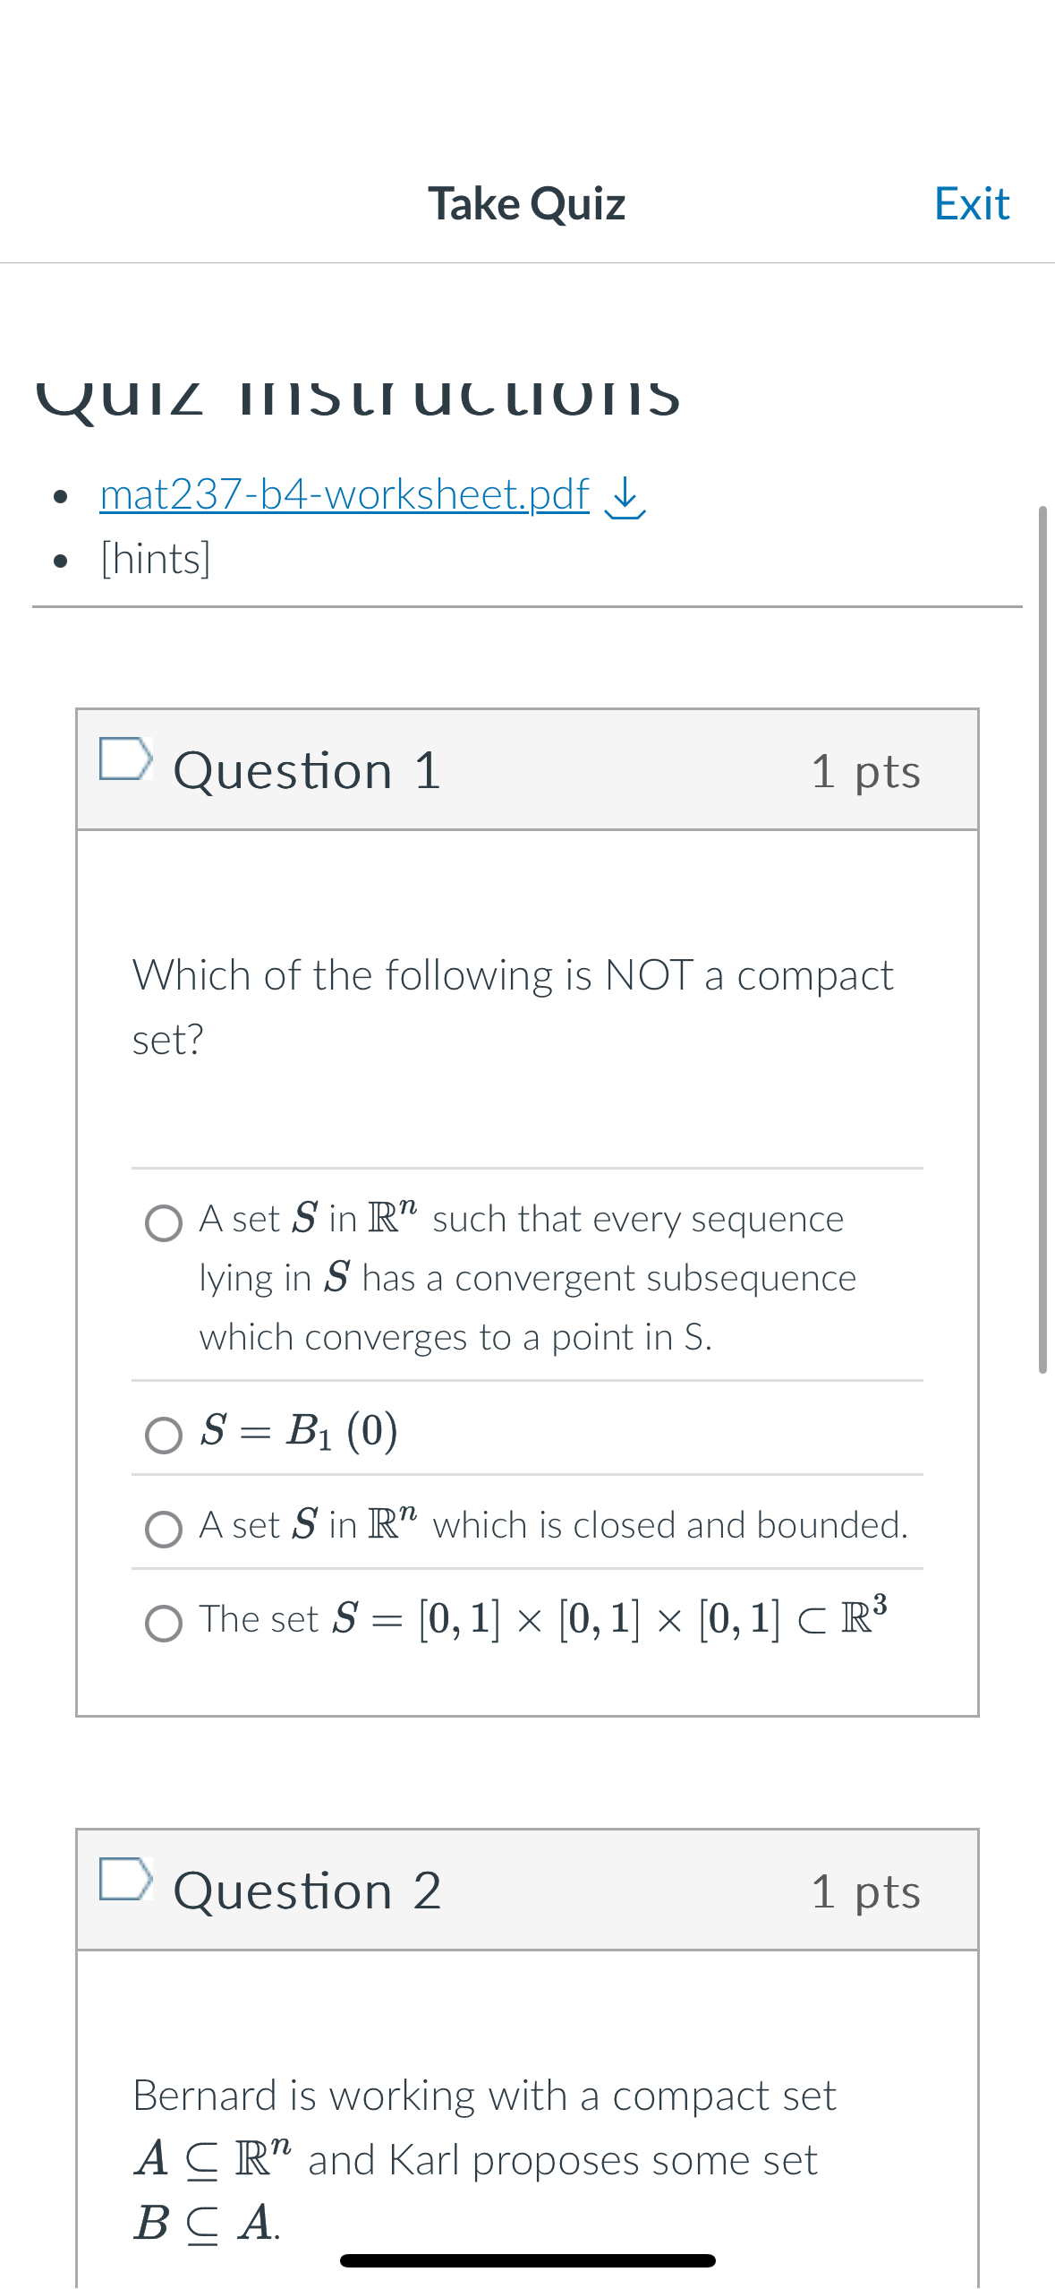The image size is (1055, 2289).
Task: Click the Question 1 header bar
Action: pyautogui.click(x=528, y=768)
